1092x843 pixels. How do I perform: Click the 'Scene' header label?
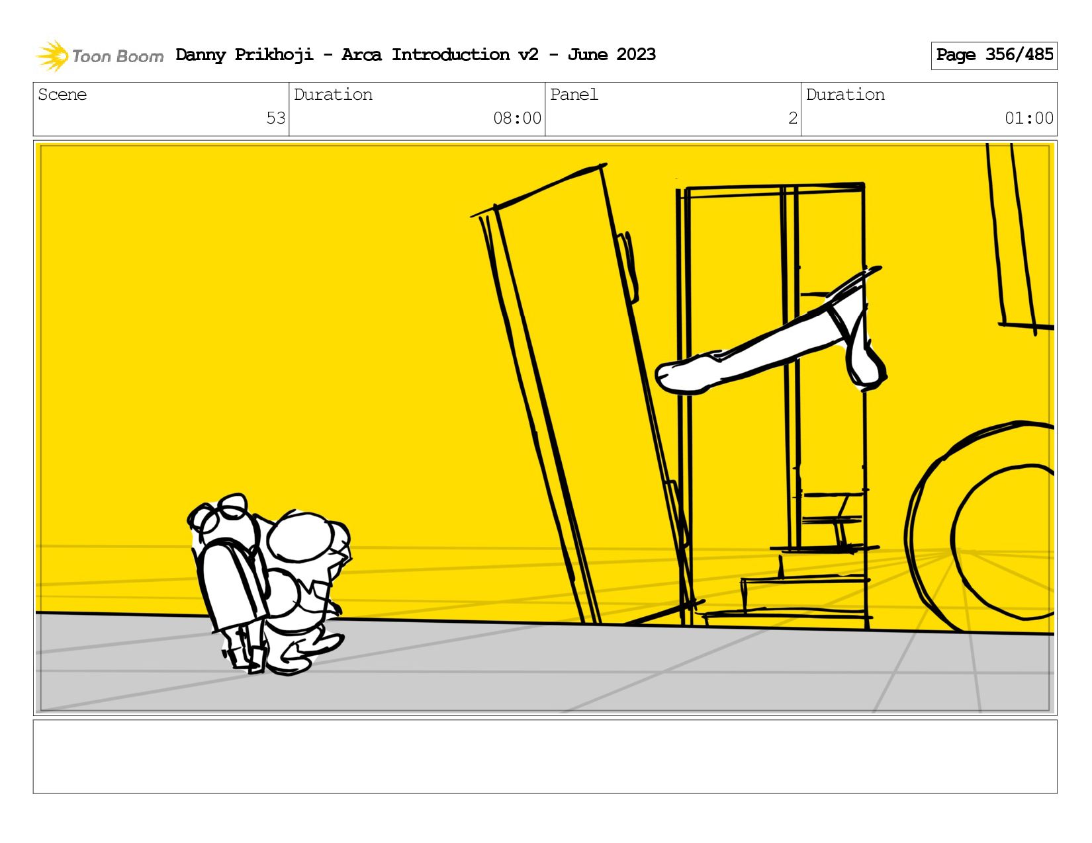(62, 95)
